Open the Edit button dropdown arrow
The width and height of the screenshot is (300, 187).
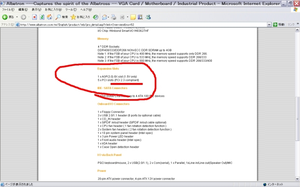pos(127,17)
